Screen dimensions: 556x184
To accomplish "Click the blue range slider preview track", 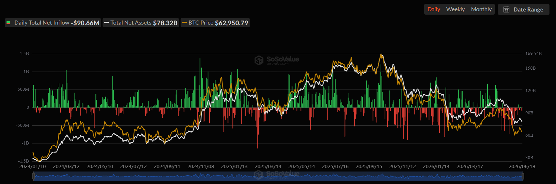I will click(278, 176).
